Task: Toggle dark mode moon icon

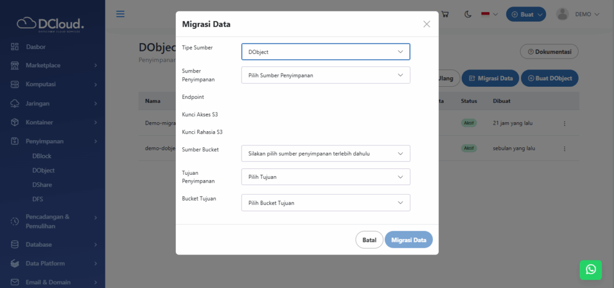Action: pos(468,14)
